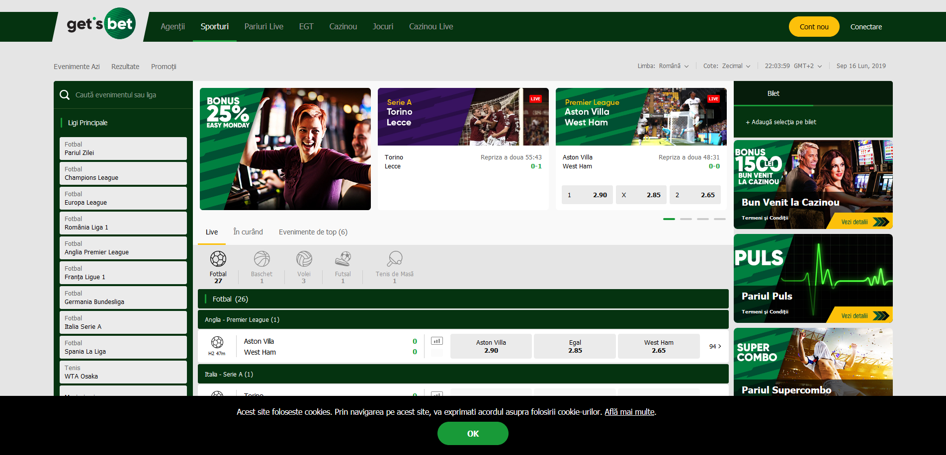946x455 pixels.
Task: Click the get's bet logo
Action: click(101, 24)
